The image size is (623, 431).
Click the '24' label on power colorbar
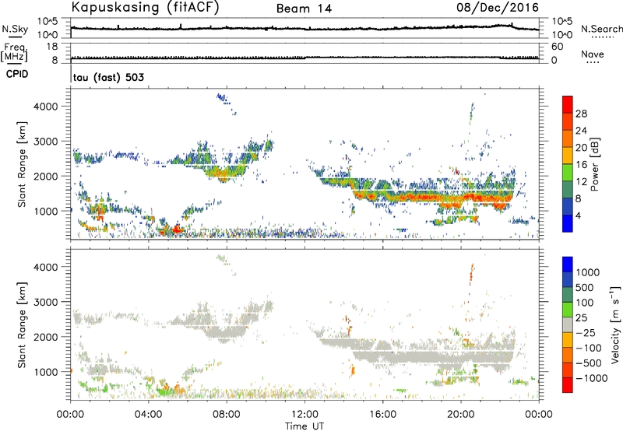point(581,131)
